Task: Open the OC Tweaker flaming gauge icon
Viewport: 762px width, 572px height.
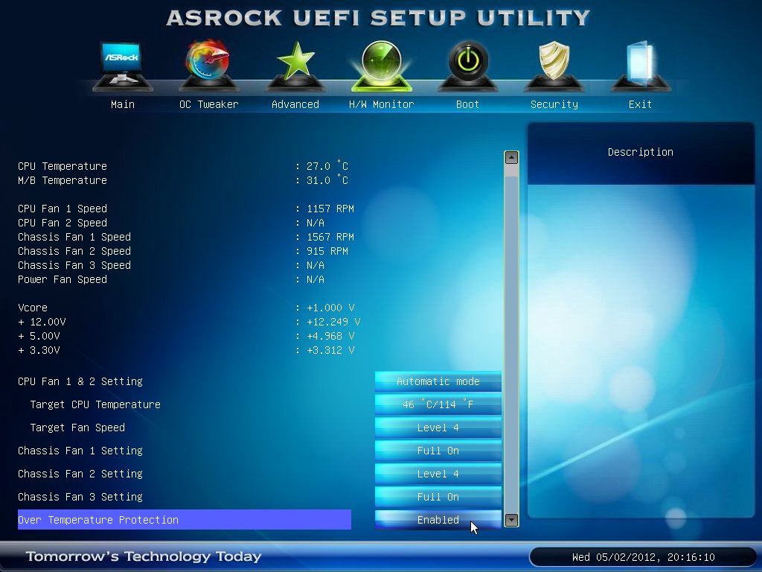Action: (208, 66)
